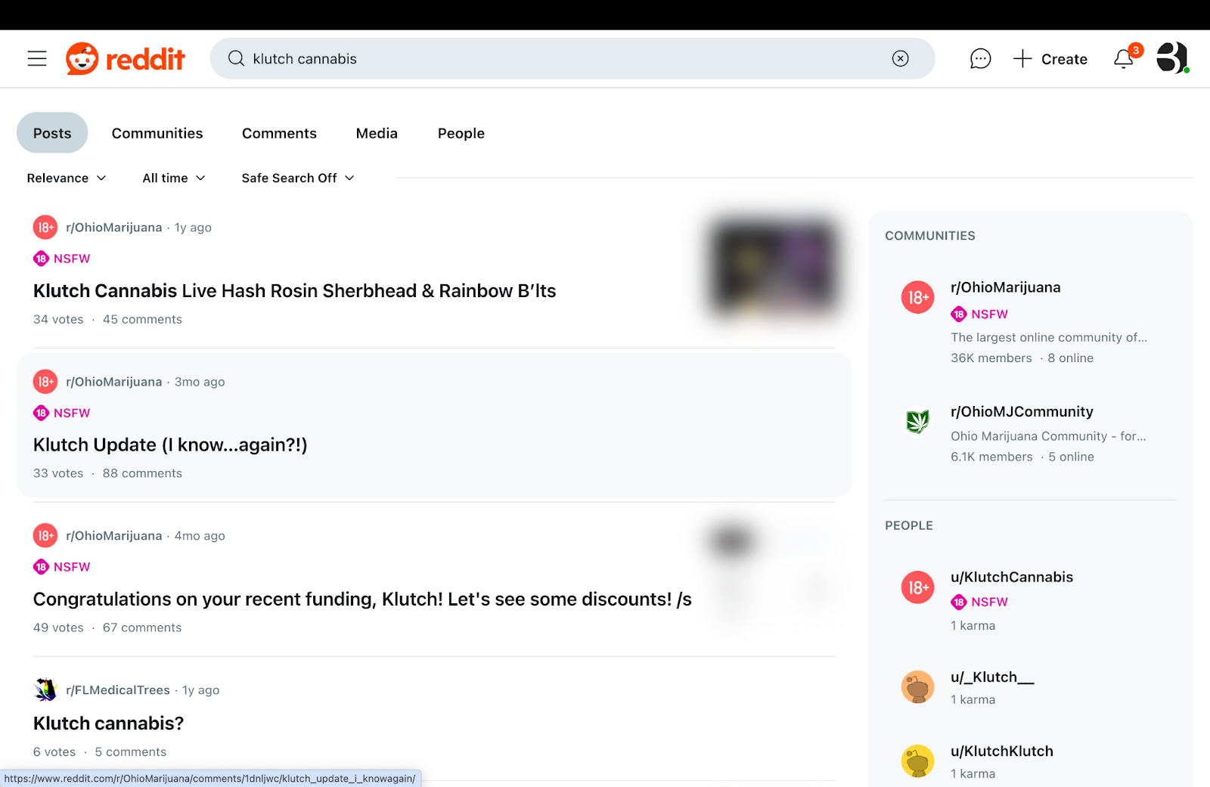
Task: Open the All time filter dropdown
Action: (x=174, y=178)
